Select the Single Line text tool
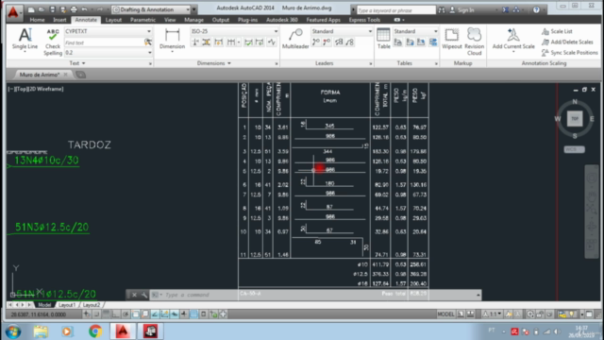604x340 pixels. point(25,39)
